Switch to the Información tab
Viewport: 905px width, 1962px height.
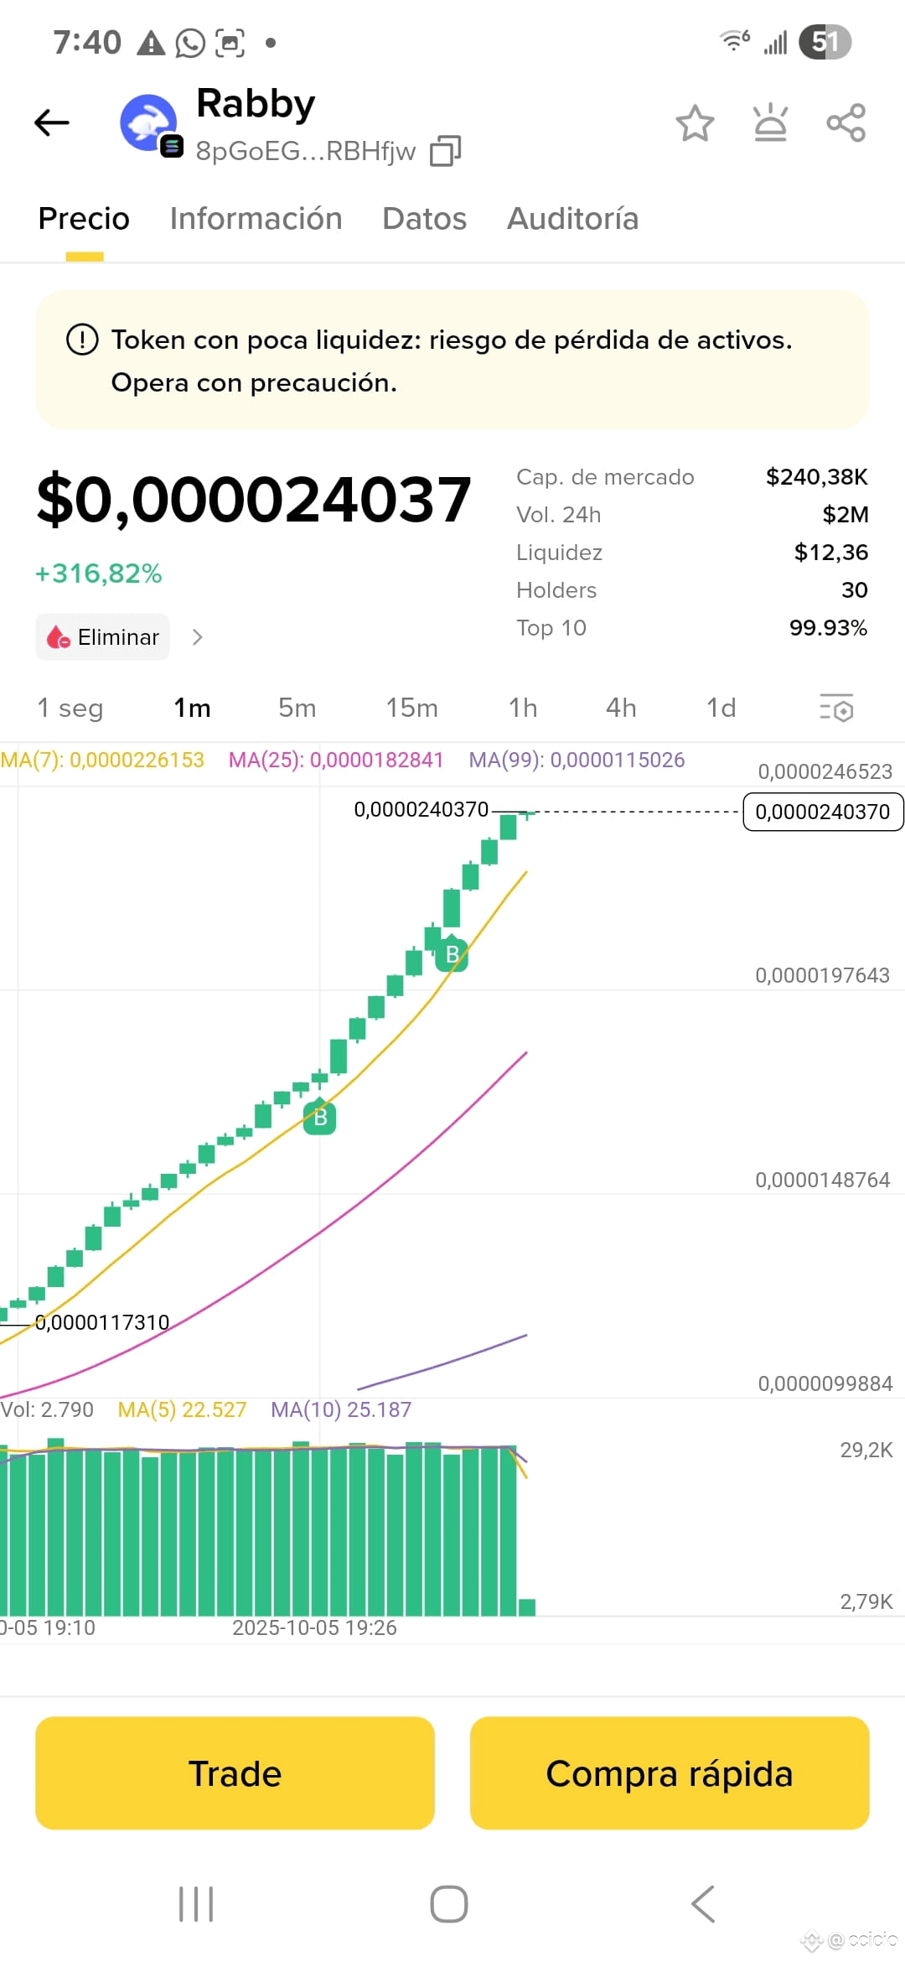point(256,219)
